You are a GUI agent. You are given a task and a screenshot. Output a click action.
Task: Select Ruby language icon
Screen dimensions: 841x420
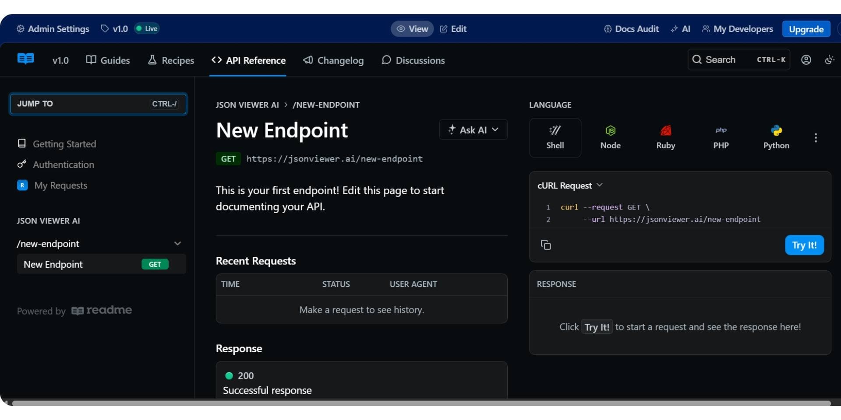coord(666,130)
